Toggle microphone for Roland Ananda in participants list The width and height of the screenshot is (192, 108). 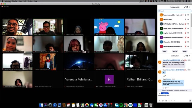tap(186, 15)
